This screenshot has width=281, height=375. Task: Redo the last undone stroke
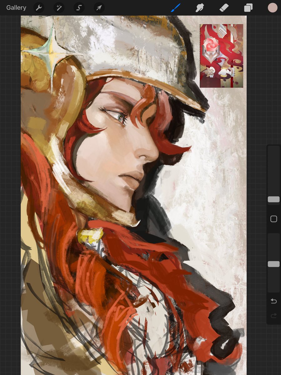click(x=274, y=316)
